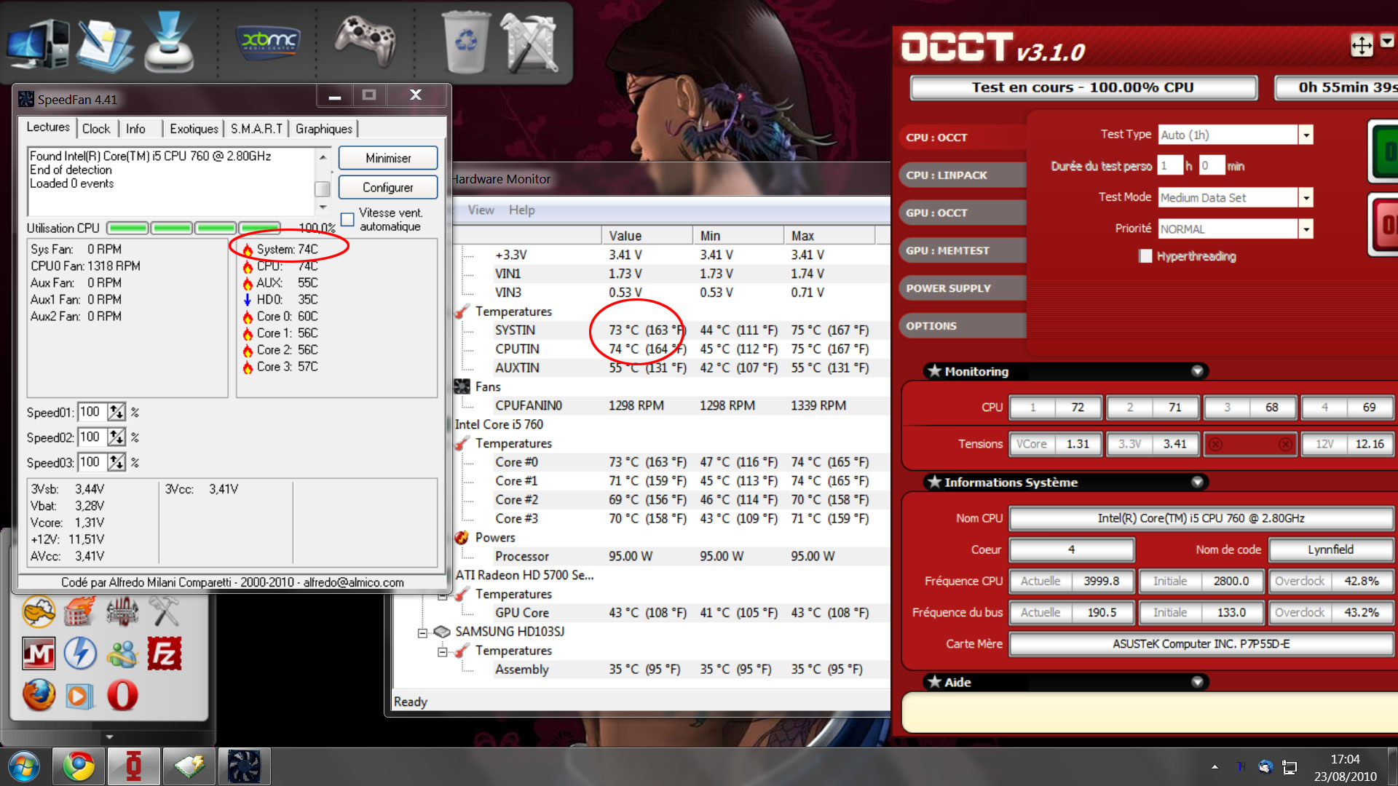Open the Exotiques tab in SpeedFan
This screenshot has height=786, width=1398.
pos(194,129)
